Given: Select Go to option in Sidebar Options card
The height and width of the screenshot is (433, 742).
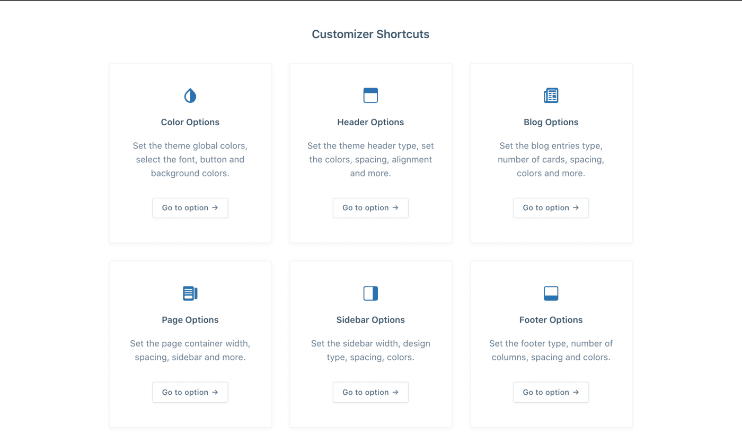Looking at the screenshot, I should [x=370, y=393].
